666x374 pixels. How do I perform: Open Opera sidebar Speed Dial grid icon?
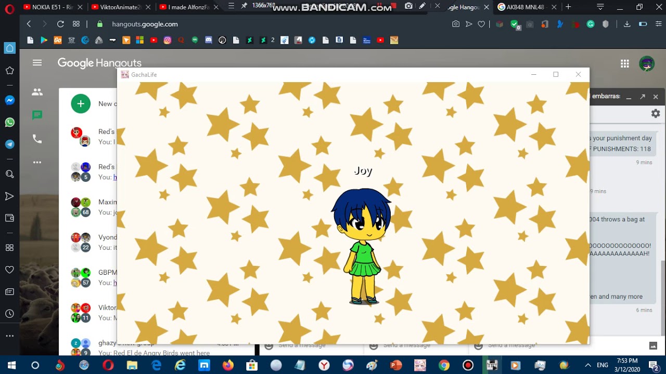(x=9, y=248)
